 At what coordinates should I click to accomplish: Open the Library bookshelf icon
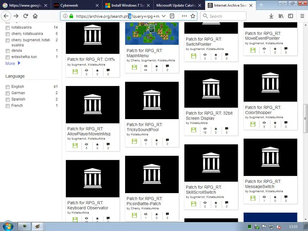(281, 16)
